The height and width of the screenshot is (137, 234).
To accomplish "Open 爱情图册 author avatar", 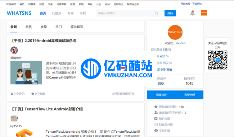I will pyautogui.click(x=14, y=50).
